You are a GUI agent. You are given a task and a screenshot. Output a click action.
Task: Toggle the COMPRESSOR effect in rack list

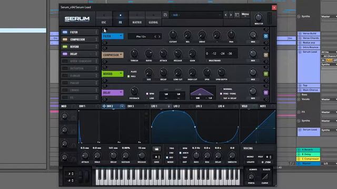coord(65,39)
